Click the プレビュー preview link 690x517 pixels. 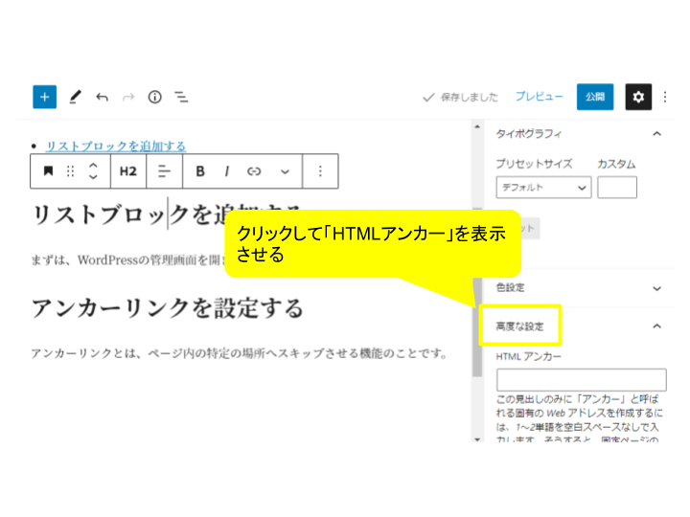tap(539, 97)
